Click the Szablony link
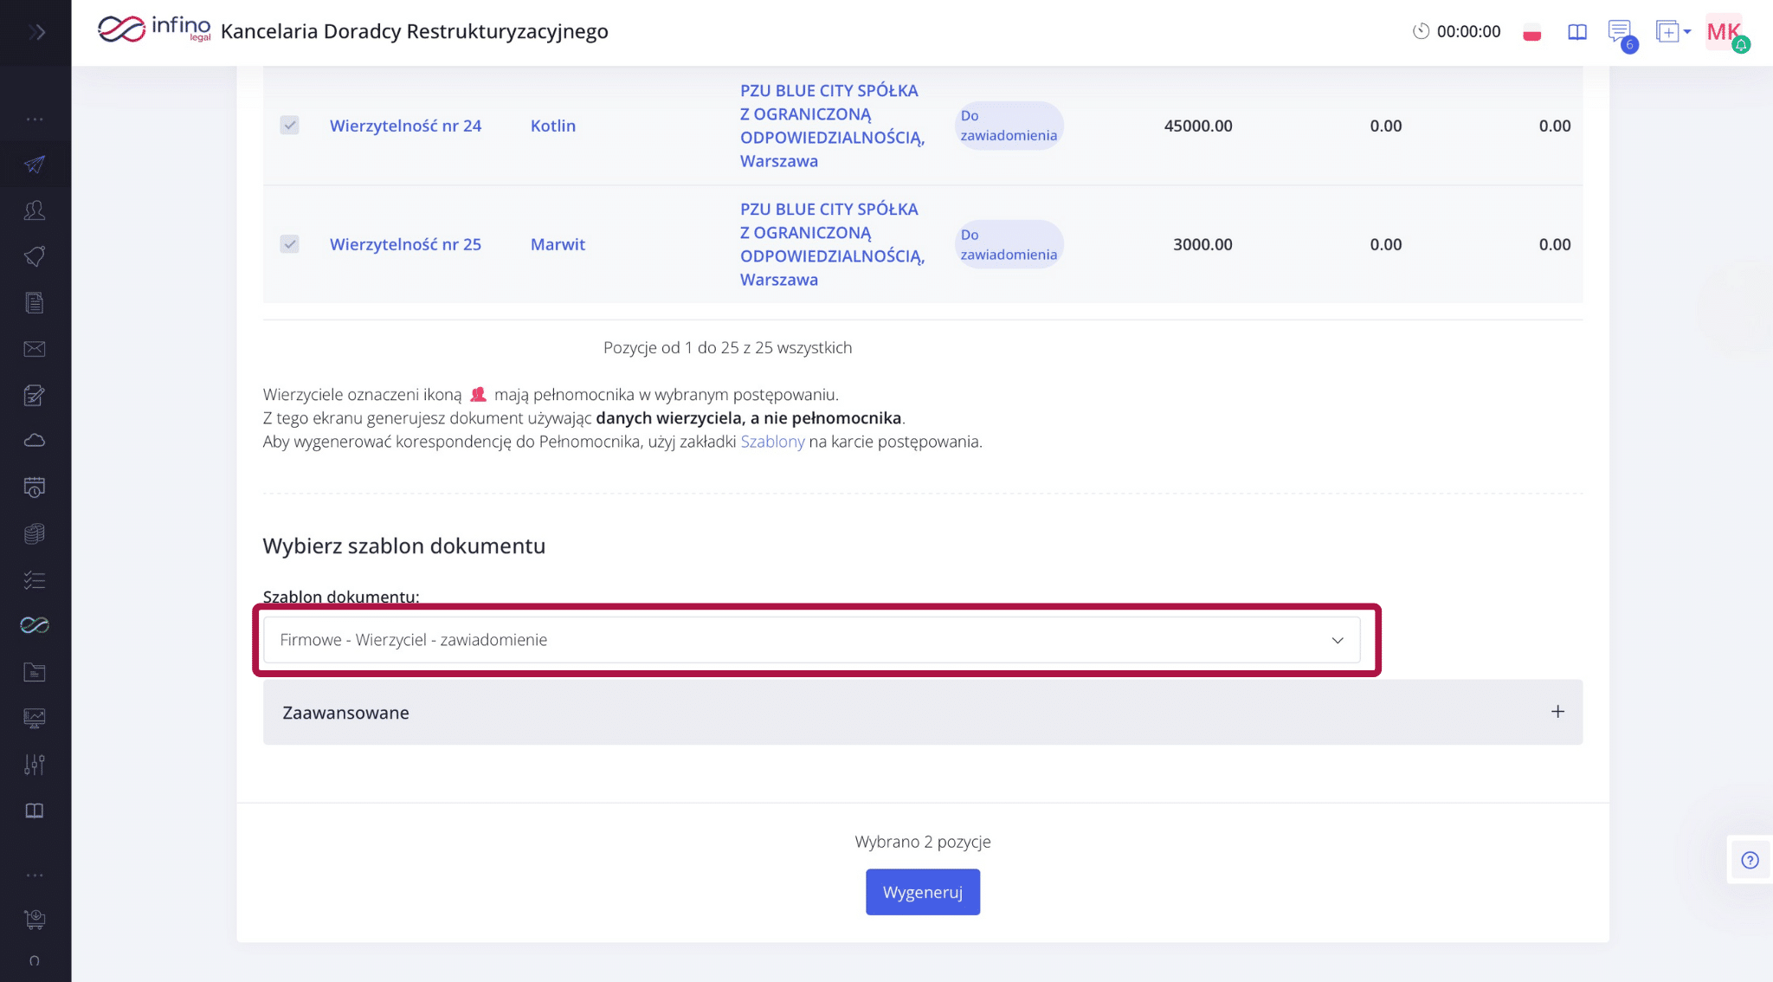 [772, 442]
